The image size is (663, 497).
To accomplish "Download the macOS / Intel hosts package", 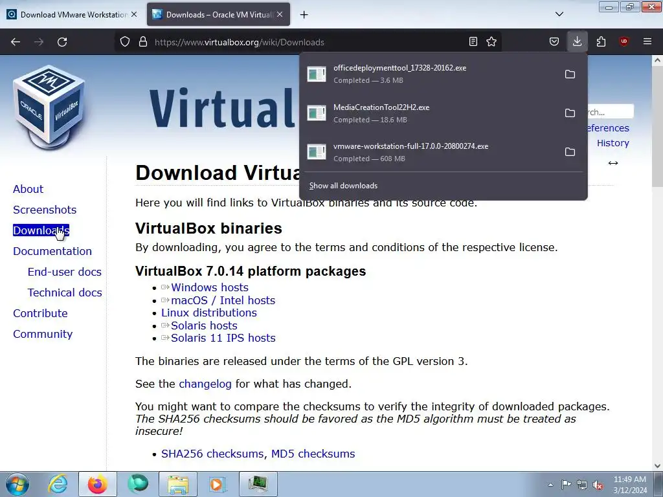I will coord(223,300).
